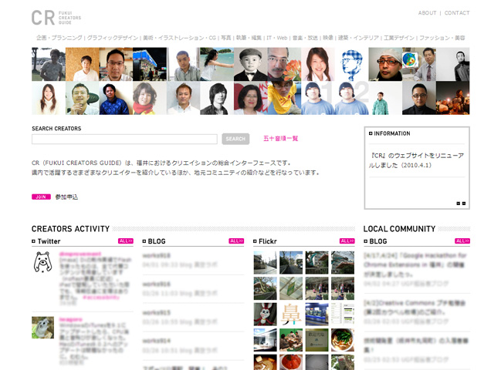Viewport: 501px width, 370px height.
Task: Click ALL button beside Twitter heading
Action: [x=126, y=240]
